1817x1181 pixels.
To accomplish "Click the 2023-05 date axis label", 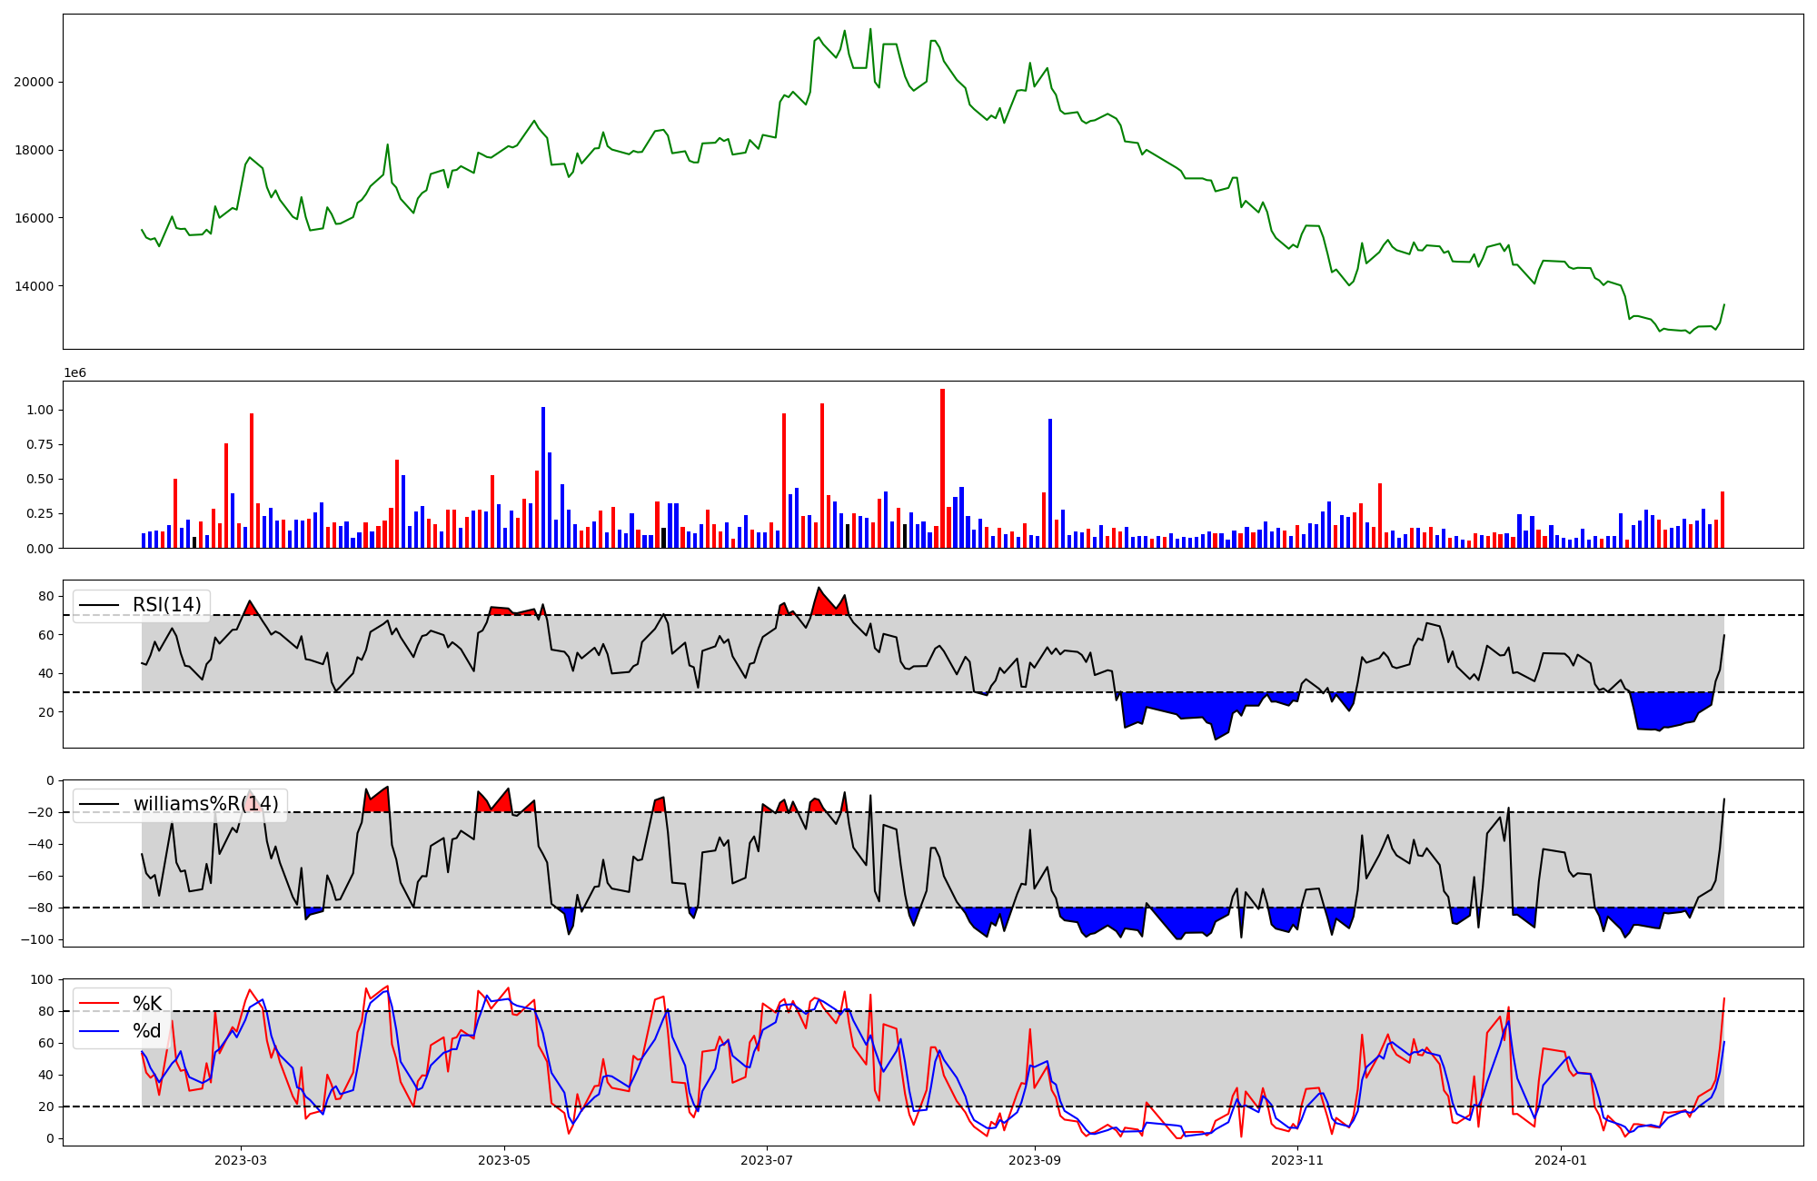I will pyautogui.click(x=503, y=1160).
